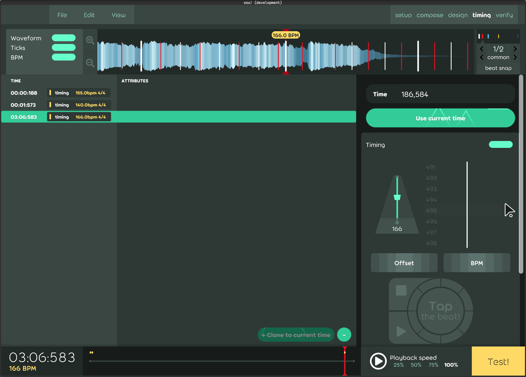The width and height of the screenshot is (526, 377).
Task: Click the right chevron beside common
Action: [x=515, y=57]
